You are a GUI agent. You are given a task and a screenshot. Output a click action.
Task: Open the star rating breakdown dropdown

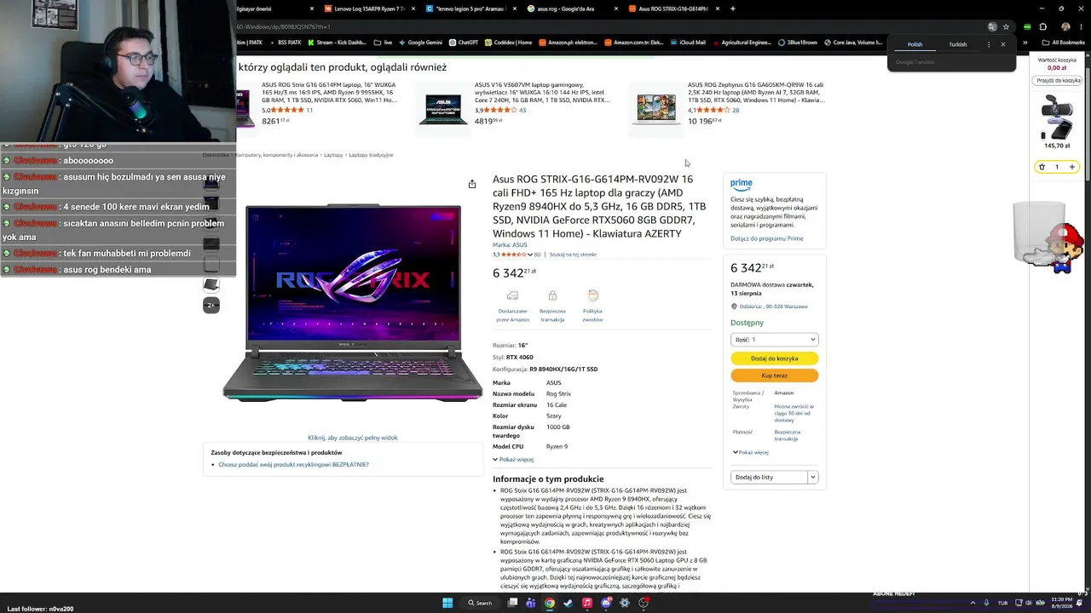530,255
